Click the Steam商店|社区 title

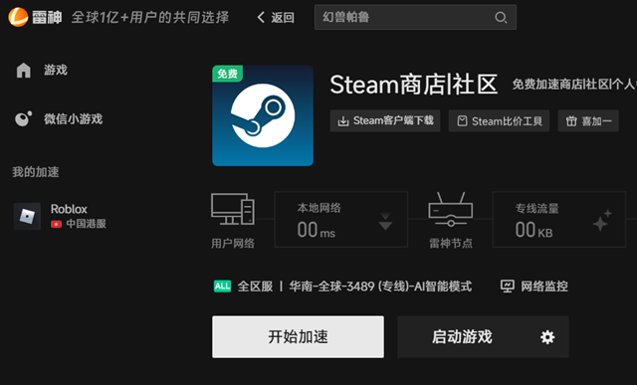[x=414, y=85]
